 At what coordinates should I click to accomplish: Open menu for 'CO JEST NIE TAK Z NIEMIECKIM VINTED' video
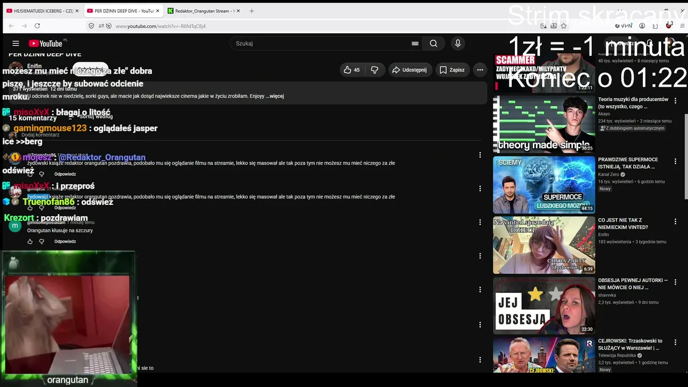click(676, 221)
